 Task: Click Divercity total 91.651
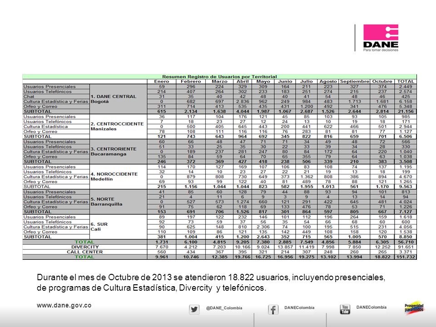[x=406, y=247]
